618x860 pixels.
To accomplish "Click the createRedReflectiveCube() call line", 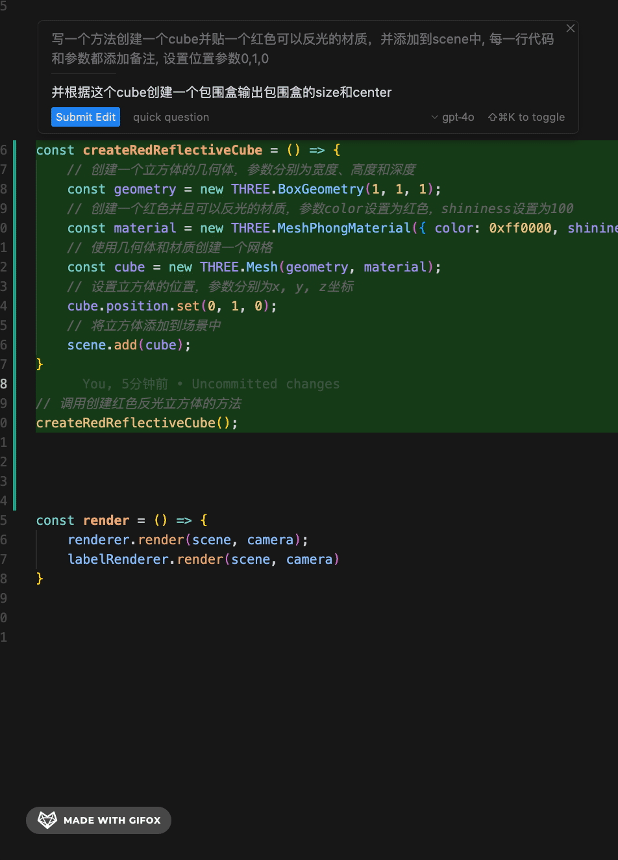I will (x=136, y=423).
